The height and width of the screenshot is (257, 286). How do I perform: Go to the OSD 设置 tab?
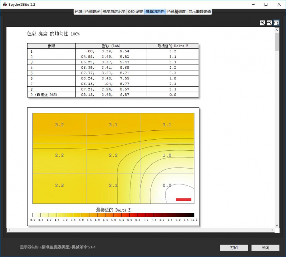coord(135,11)
